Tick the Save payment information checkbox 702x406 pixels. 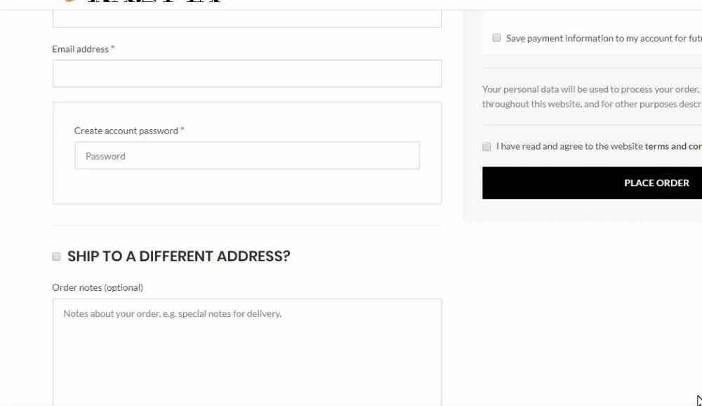click(x=496, y=38)
